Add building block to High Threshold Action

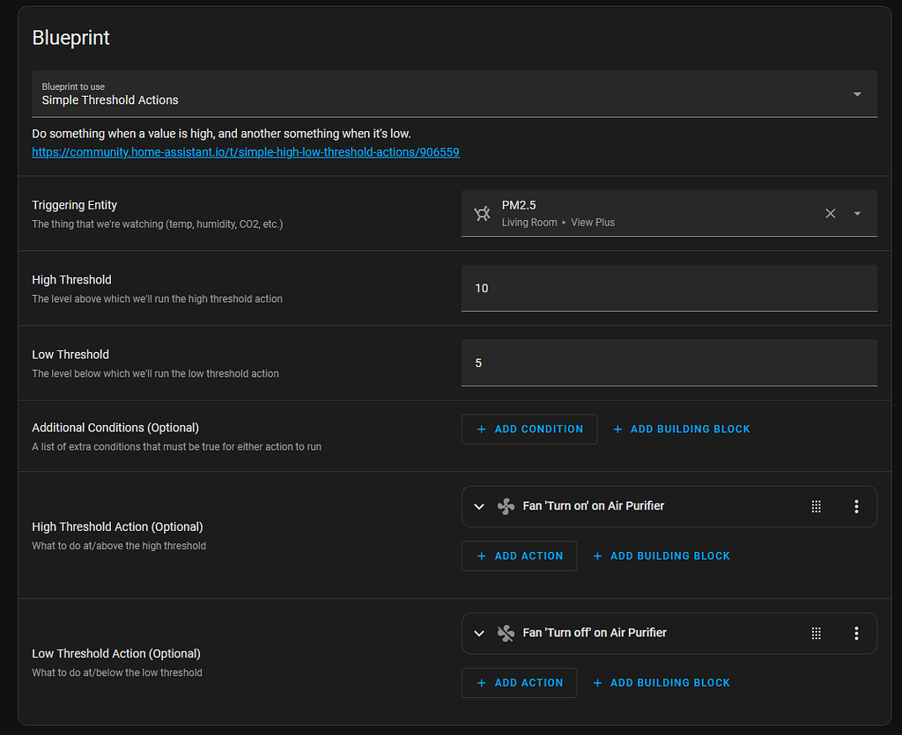pyautogui.click(x=661, y=556)
